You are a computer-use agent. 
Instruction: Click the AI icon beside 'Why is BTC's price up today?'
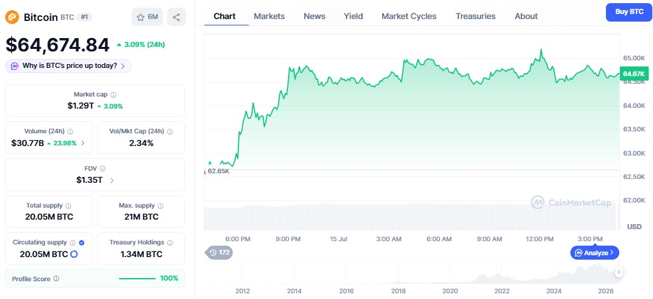click(x=15, y=66)
